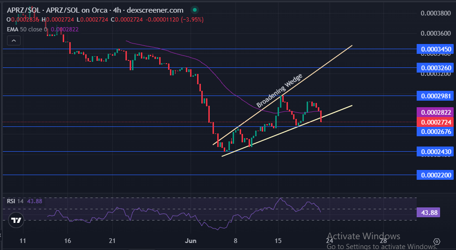
Task: Click the 0.0003800 price axis tick
Action: point(435,13)
